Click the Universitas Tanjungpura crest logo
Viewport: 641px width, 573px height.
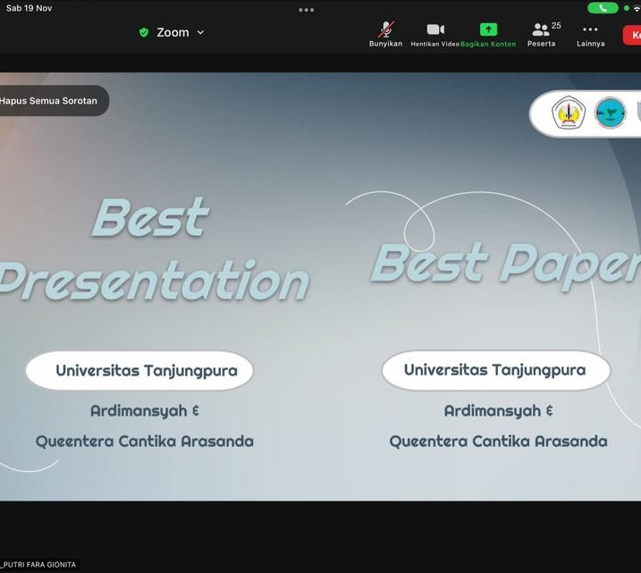point(569,114)
